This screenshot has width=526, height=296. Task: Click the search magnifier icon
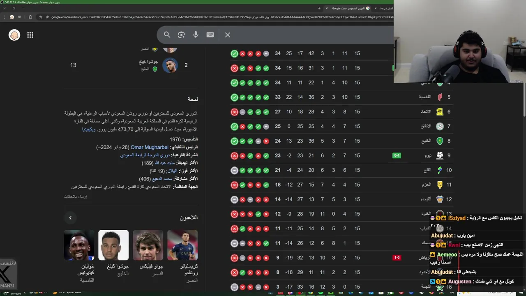click(167, 35)
